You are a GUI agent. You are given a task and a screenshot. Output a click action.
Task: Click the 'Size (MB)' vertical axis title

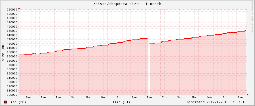[x=3, y=52]
